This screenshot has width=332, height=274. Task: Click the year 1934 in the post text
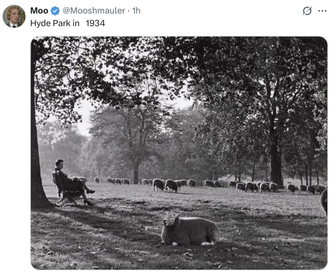(95, 23)
